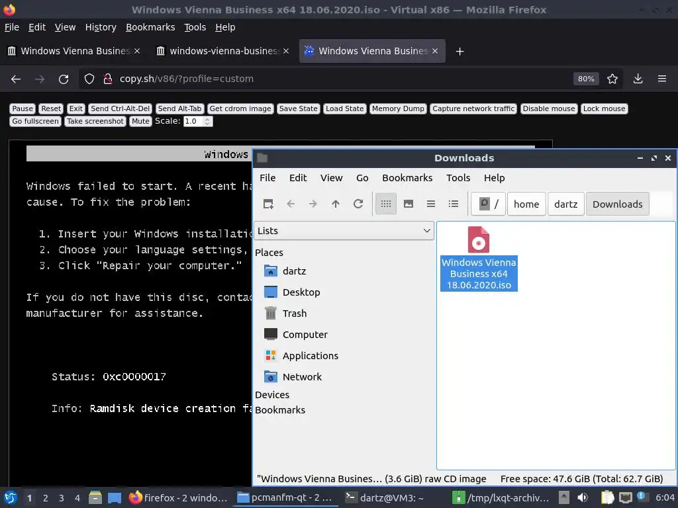Open Computer in Places sidebar
Image resolution: width=678 pixels, height=508 pixels.
296,335
